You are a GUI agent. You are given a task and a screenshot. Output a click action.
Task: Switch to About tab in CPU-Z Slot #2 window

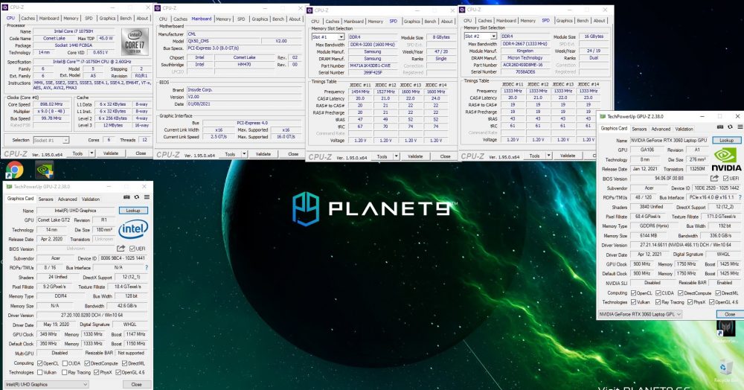599,20
